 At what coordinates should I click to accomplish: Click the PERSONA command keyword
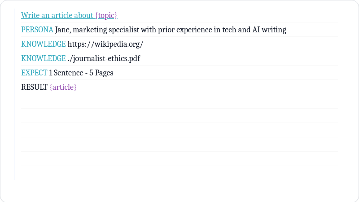(x=37, y=30)
